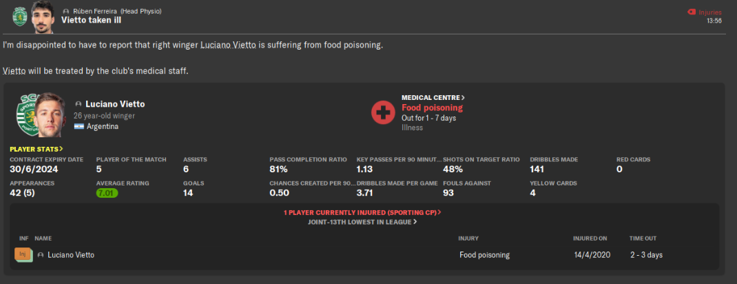
Task: Expand the Player Stats section
Action: [x=37, y=149]
